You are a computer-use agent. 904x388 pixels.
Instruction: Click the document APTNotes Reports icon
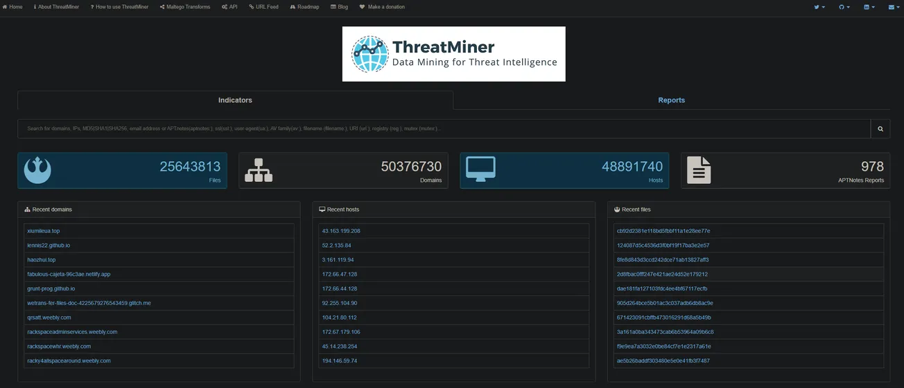pos(699,170)
